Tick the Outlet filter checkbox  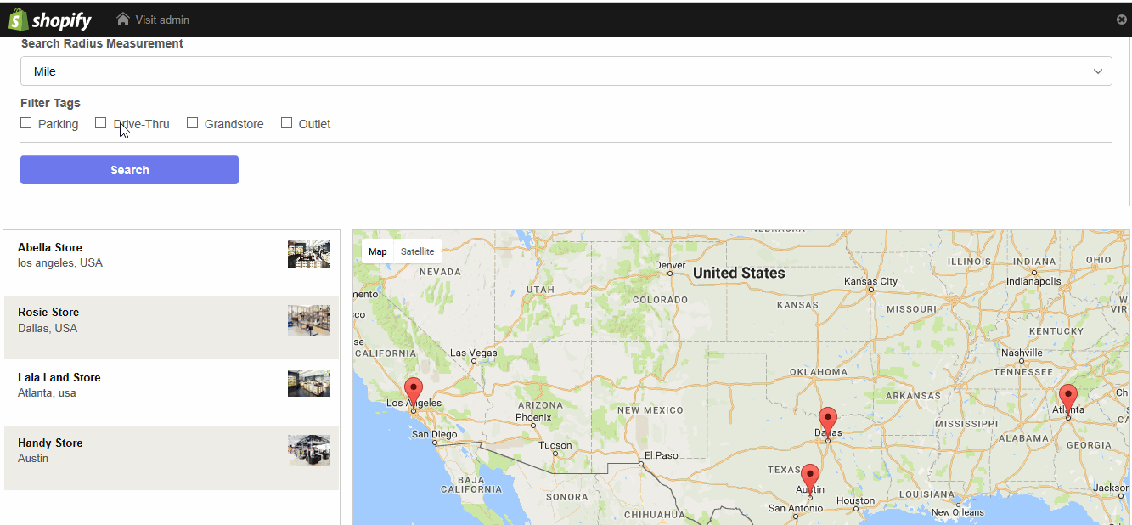(x=287, y=123)
